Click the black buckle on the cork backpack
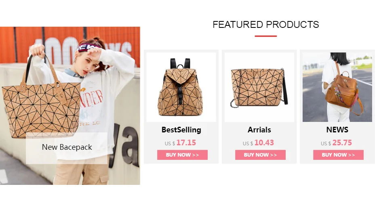Screen dimensions: 381x199 point(180,98)
